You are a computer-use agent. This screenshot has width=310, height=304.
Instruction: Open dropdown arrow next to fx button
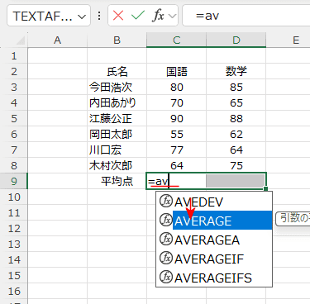pos(173,17)
